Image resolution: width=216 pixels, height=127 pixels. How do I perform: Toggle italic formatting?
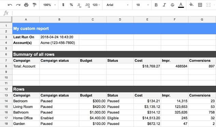coord(164,5)
